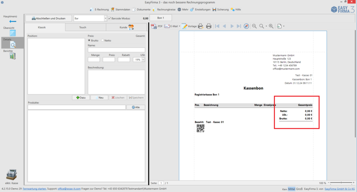Go back via Hauptmenü arrow

click(13, 22)
